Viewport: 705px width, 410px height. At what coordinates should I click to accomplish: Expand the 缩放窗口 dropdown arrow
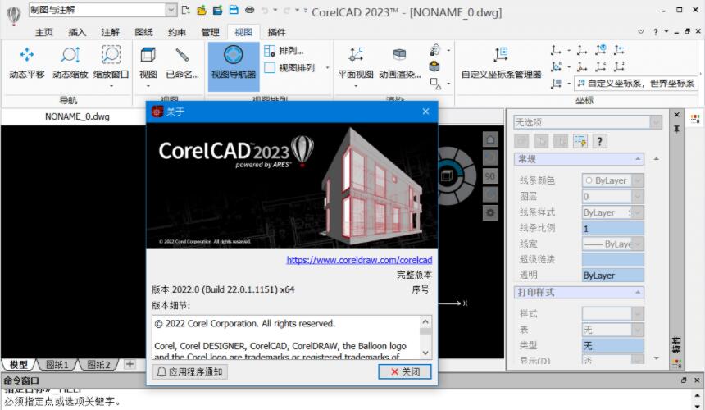[x=111, y=86]
